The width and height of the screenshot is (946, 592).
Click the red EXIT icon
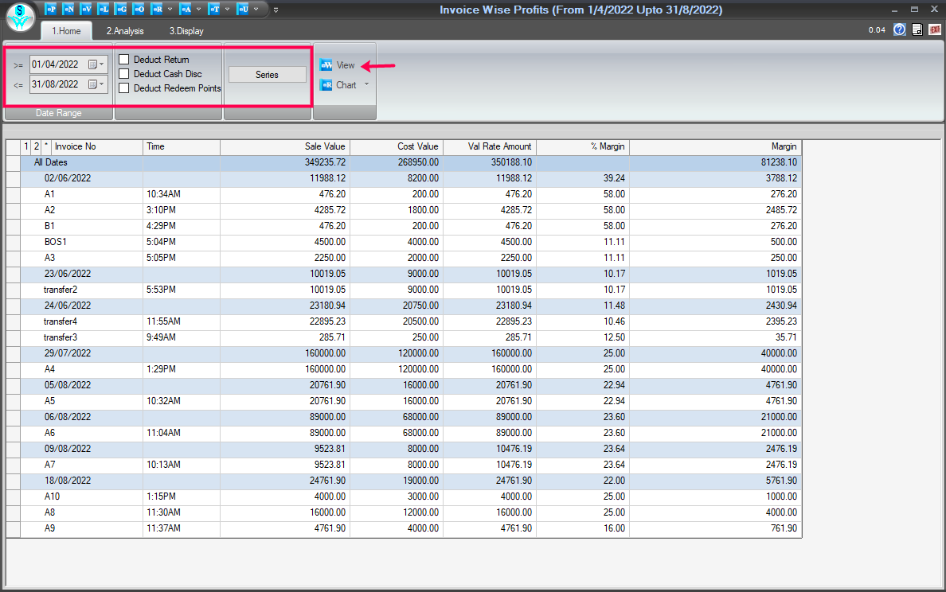pyautogui.click(x=935, y=30)
